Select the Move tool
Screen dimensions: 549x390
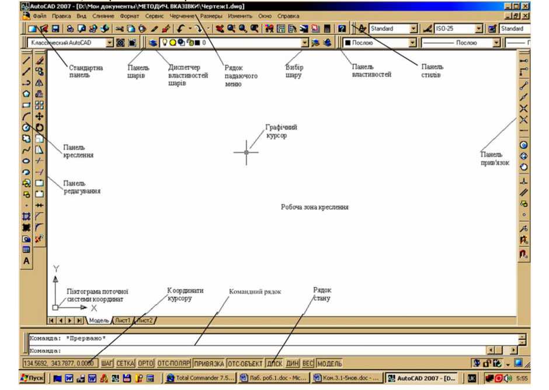[x=40, y=116]
